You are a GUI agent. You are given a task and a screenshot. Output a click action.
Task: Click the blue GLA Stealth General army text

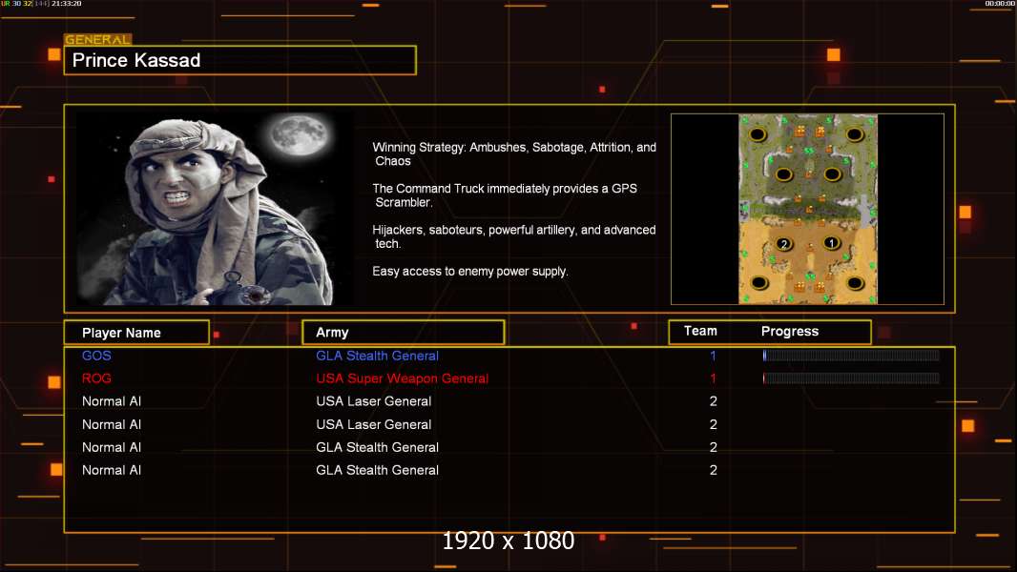pos(377,356)
